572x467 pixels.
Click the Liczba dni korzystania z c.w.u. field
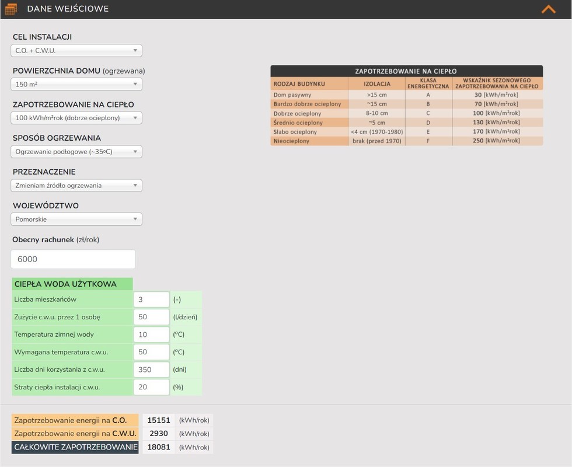[x=151, y=370]
